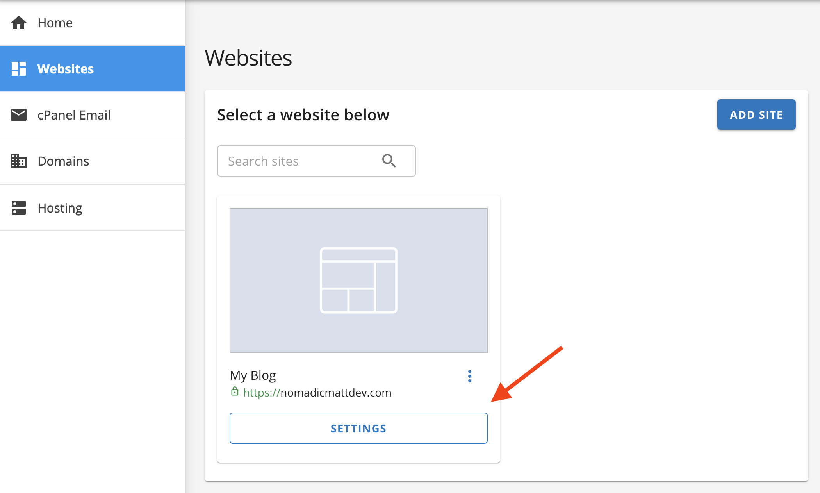Open the three-dot options menu for My Blog
820x493 pixels.
pos(470,376)
